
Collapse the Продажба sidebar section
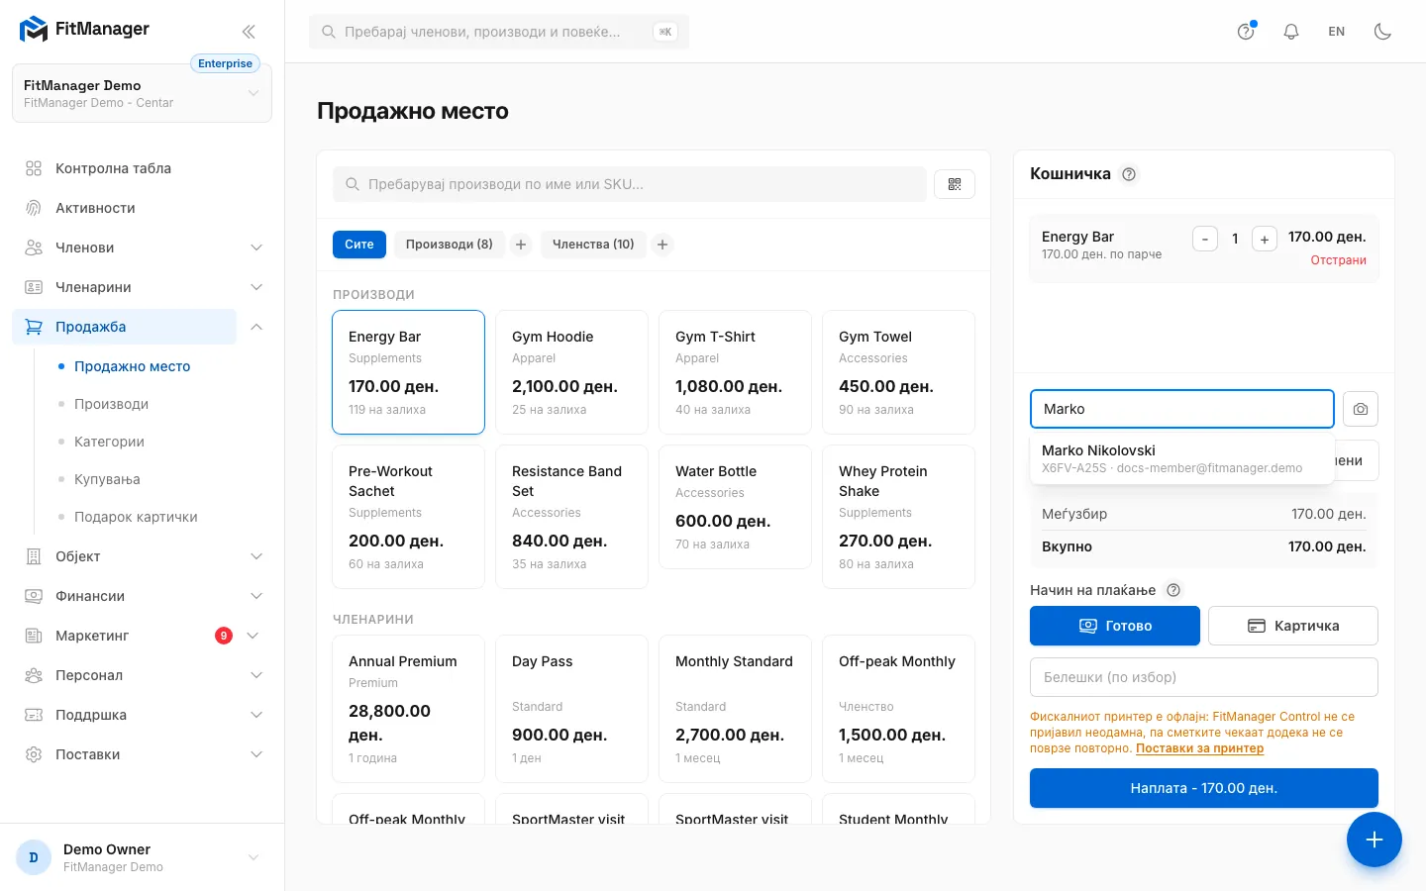[256, 327]
